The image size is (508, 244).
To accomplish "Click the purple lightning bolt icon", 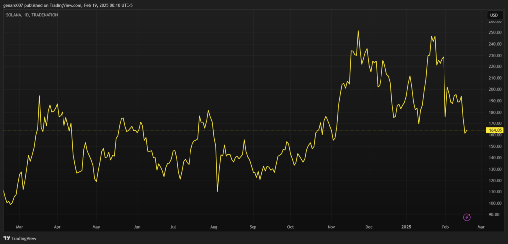I will coord(467,217).
